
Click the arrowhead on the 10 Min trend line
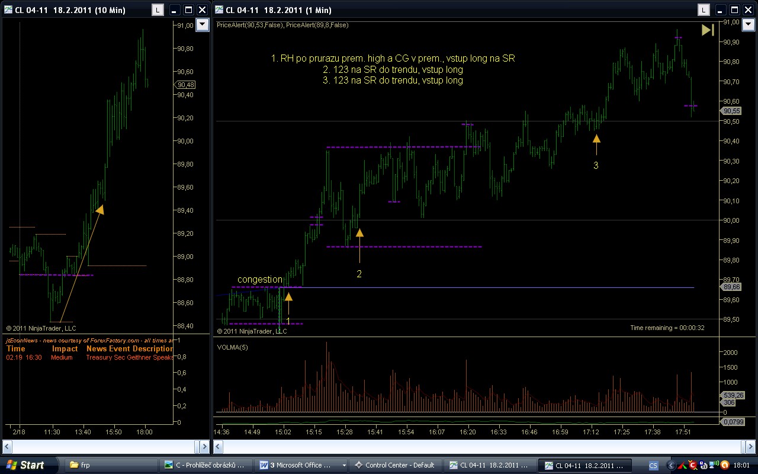point(100,209)
